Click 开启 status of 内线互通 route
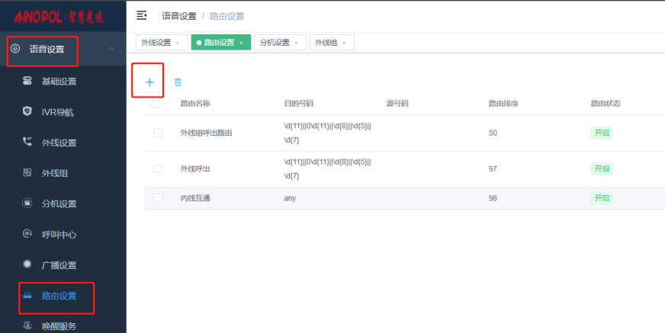Viewport: 665px width, 333px height. click(x=602, y=198)
